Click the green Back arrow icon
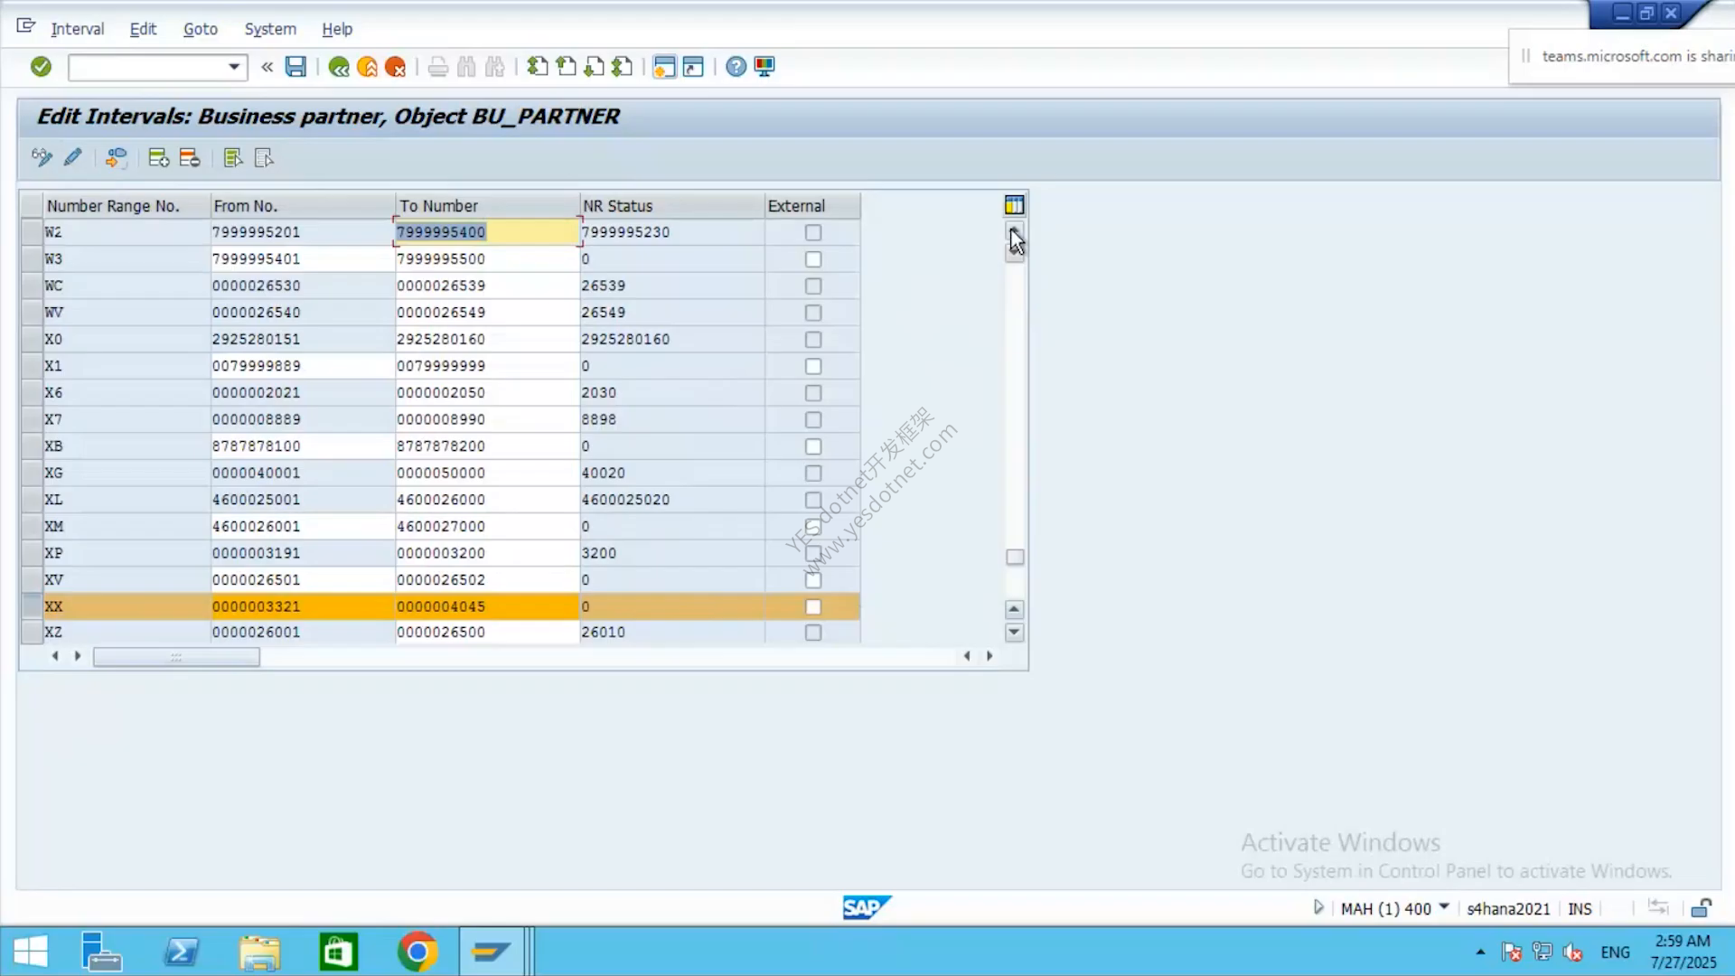 339,67
